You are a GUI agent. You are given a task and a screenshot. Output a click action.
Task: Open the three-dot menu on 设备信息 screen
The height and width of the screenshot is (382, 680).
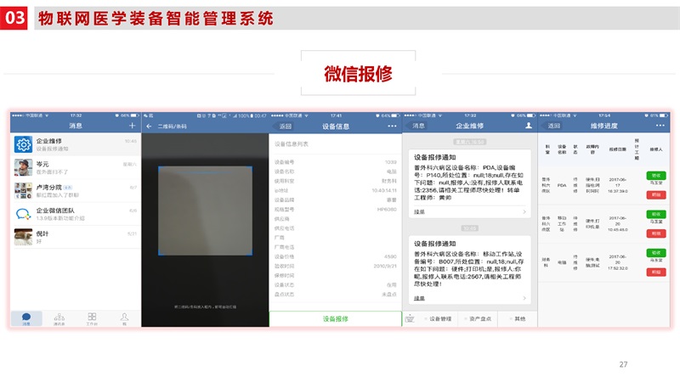[x=392, y=126]
